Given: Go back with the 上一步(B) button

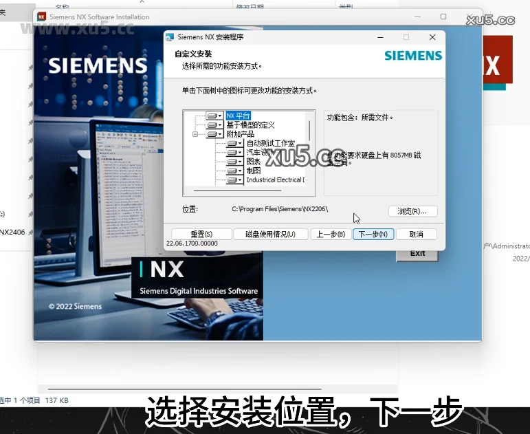Looking at the screenshot, I should 331,234.
